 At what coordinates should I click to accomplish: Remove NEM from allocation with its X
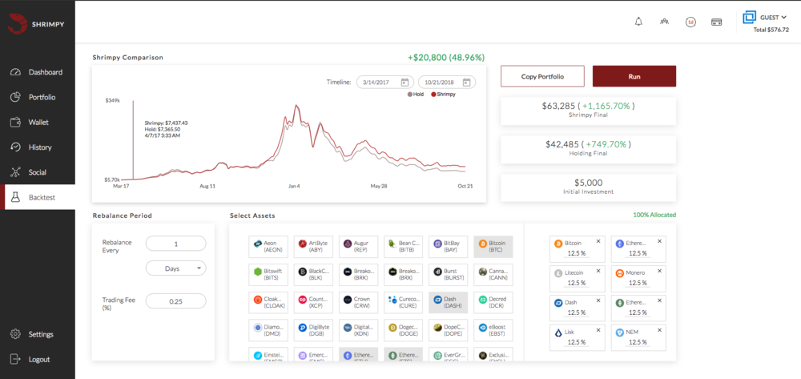pos(659,330)
